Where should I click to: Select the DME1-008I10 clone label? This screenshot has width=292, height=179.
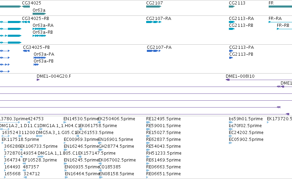pyautogui.click(x=240, y=76)
